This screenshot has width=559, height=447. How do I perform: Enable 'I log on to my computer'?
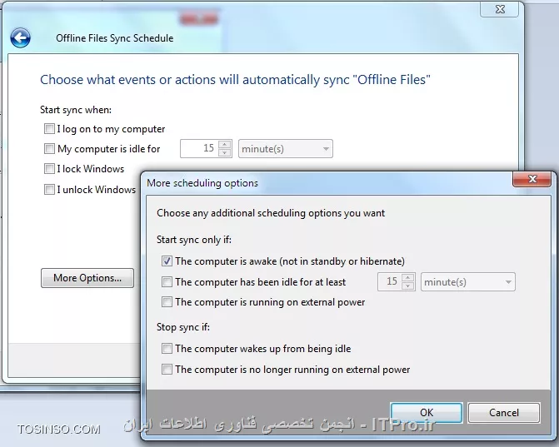[x=49, y=128]
